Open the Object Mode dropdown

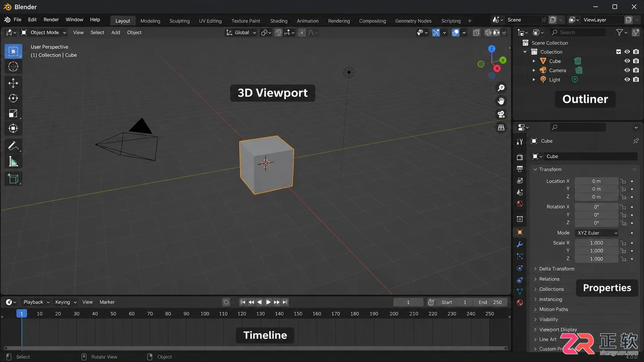(43, 33)
